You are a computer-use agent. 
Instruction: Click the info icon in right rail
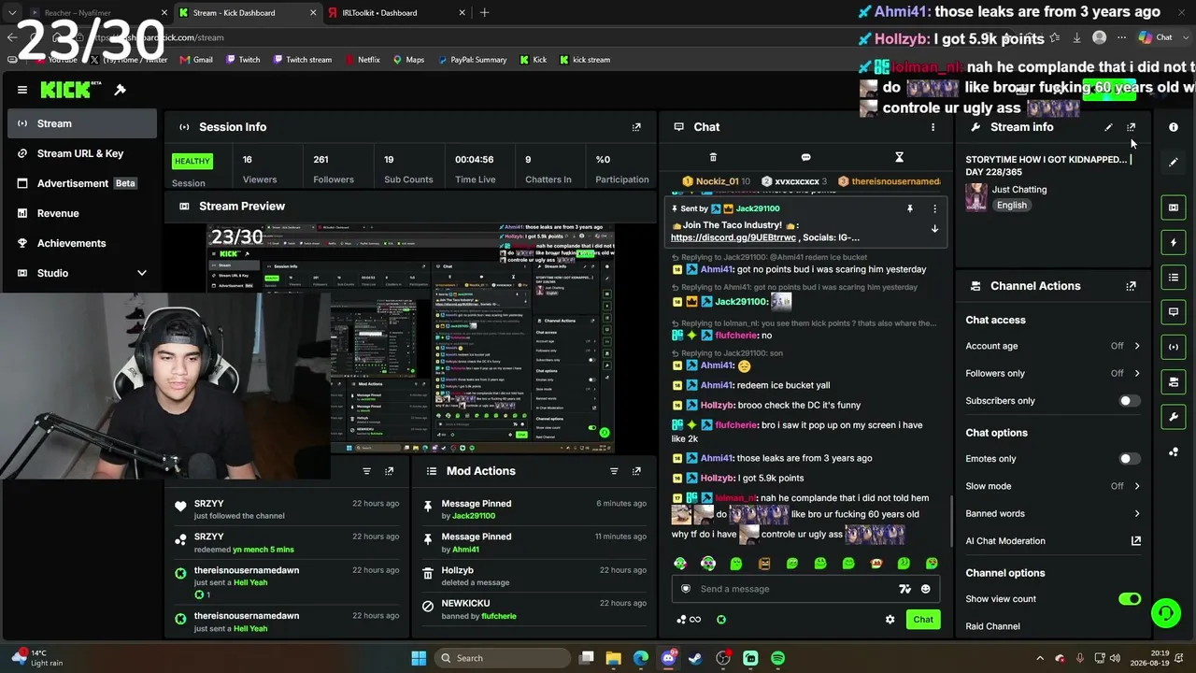click(x=1174, y=127)
